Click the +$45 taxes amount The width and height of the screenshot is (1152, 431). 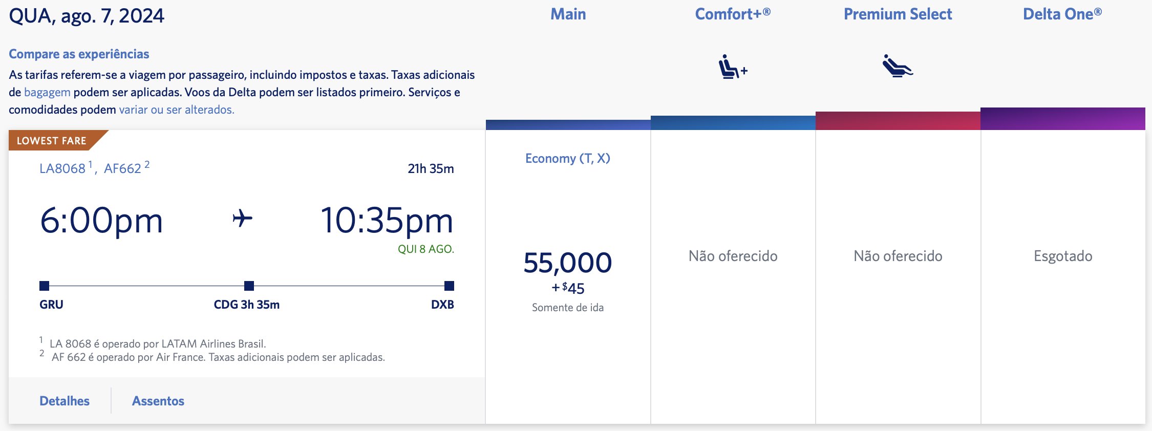(568, 288)
